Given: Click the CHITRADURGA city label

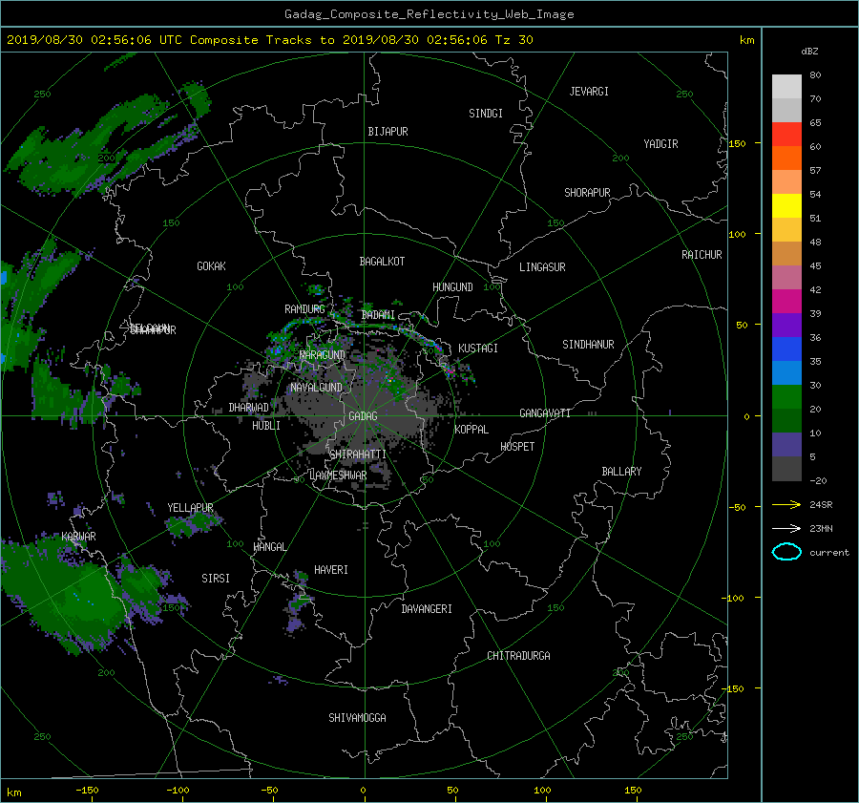Looking at the screenshot, I should point(518,656).
